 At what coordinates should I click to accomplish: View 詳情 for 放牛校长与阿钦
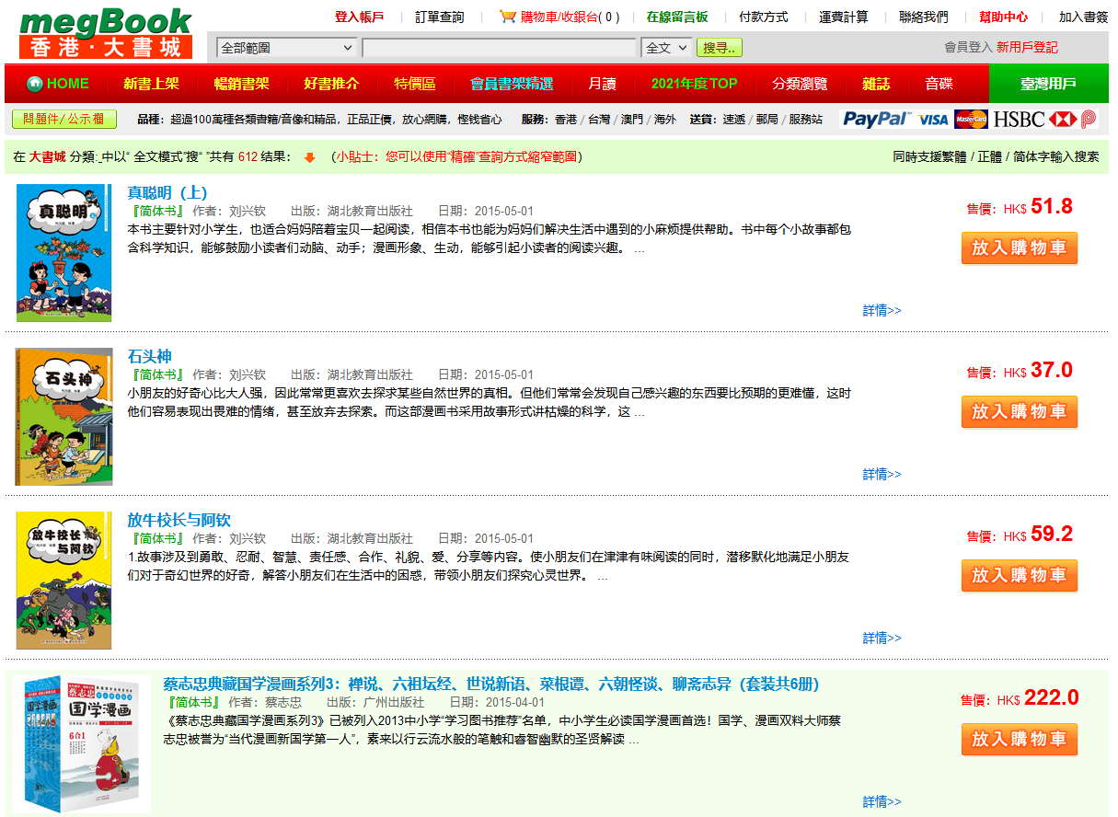(x=882, y=638)
